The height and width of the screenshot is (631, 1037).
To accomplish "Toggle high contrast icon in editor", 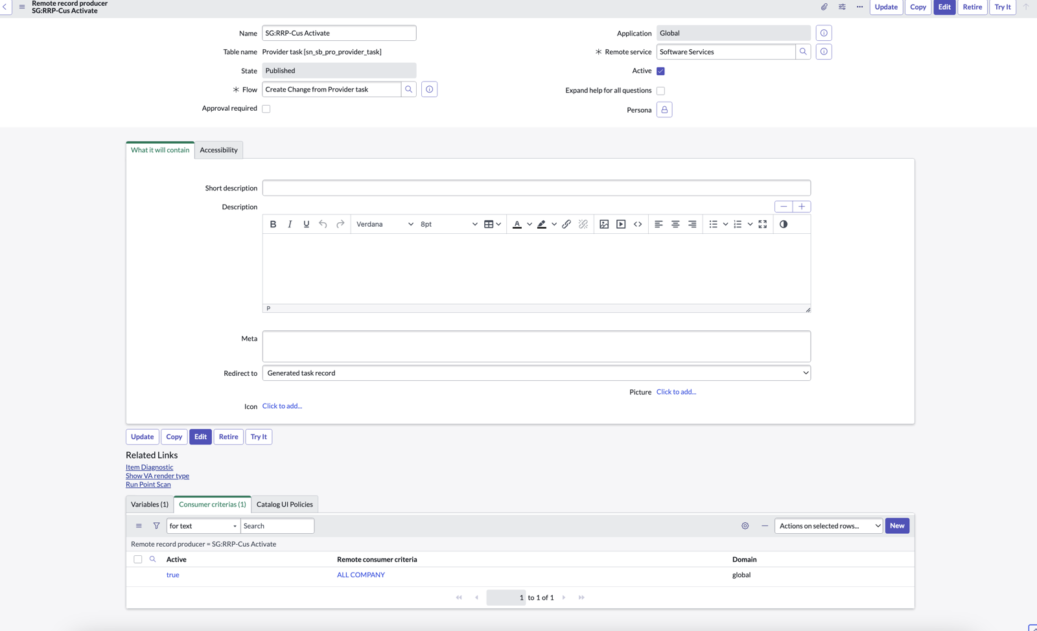I will tap(784, 224).
